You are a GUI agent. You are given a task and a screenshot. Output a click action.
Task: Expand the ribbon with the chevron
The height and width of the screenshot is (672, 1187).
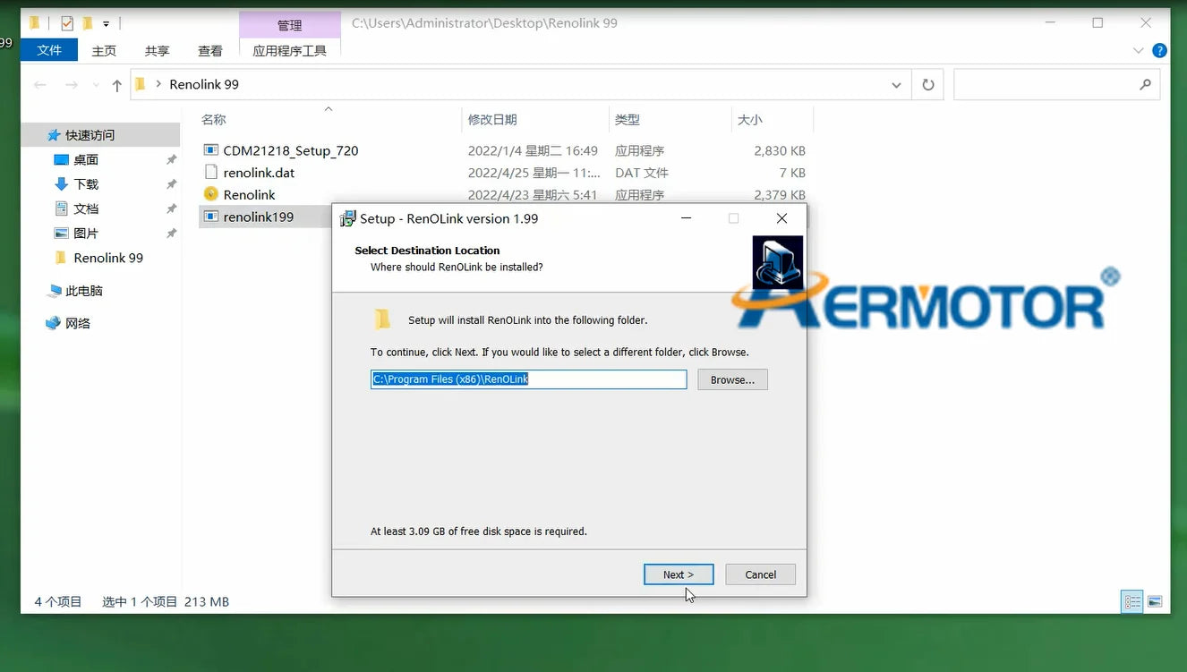point(1139,51)
